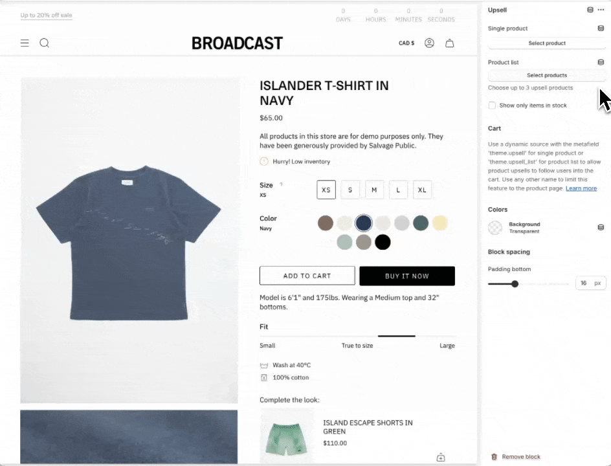Open the account profile icon
This screenshot has width=611, height=466.
pyautogui.click(x=429, y=43)
